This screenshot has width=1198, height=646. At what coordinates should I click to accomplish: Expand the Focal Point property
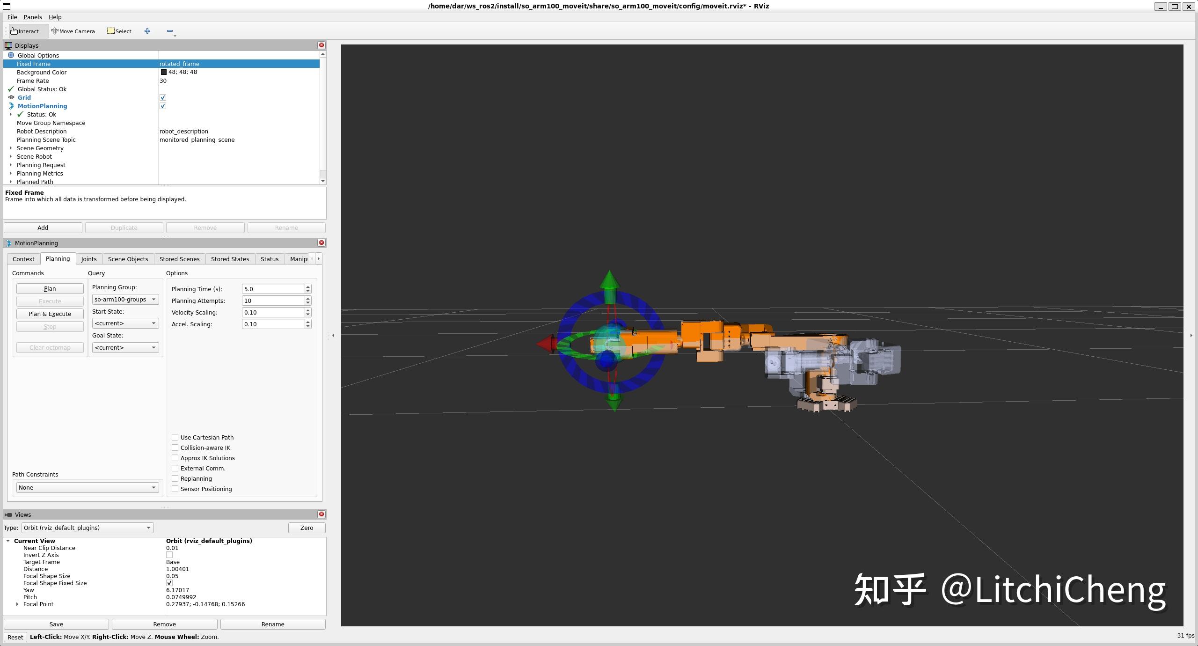[x=17, y=604]
